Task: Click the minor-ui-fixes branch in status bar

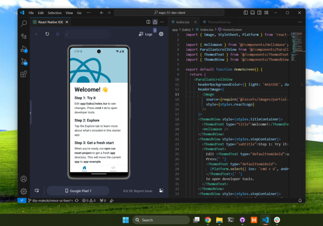Action: (50, 200)
